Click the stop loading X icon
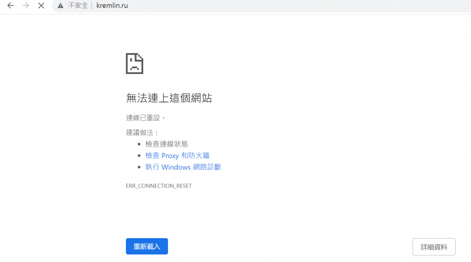 point(41,6)
